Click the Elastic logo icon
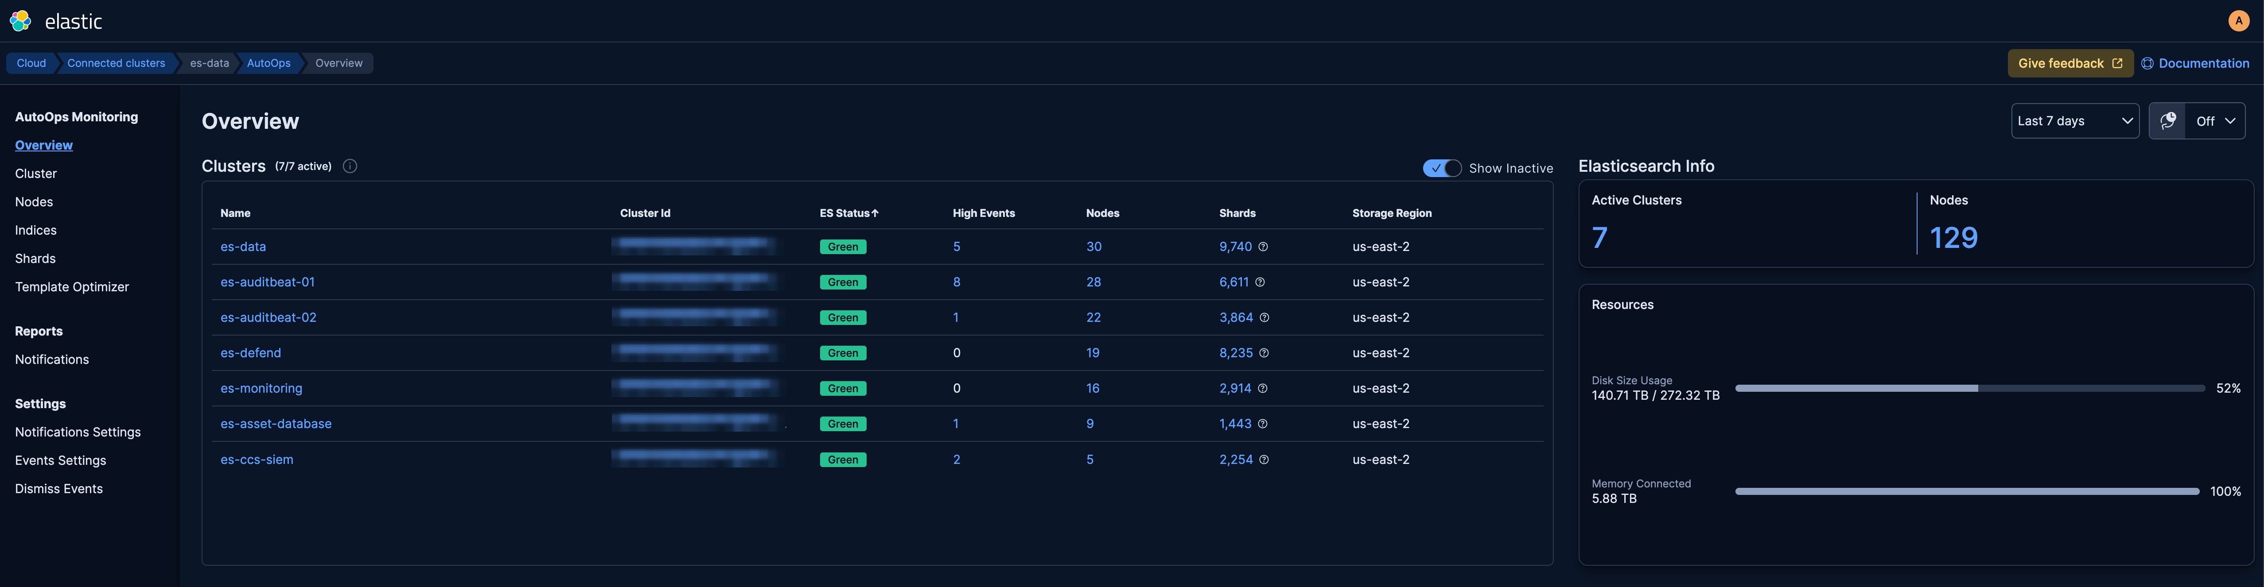This screenshot has height=587, width=2264. coord(20,21)
